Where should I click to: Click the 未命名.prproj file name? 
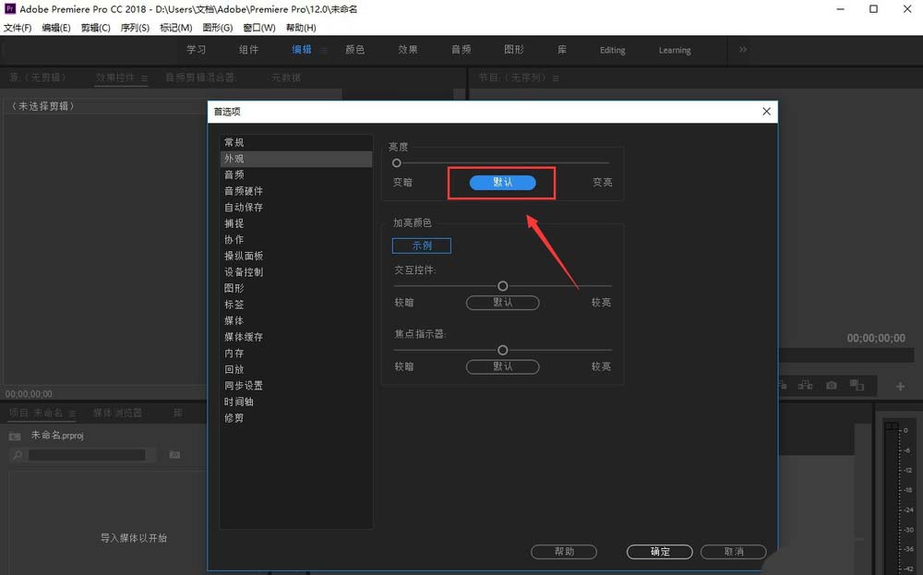click(x=57, y=436)
